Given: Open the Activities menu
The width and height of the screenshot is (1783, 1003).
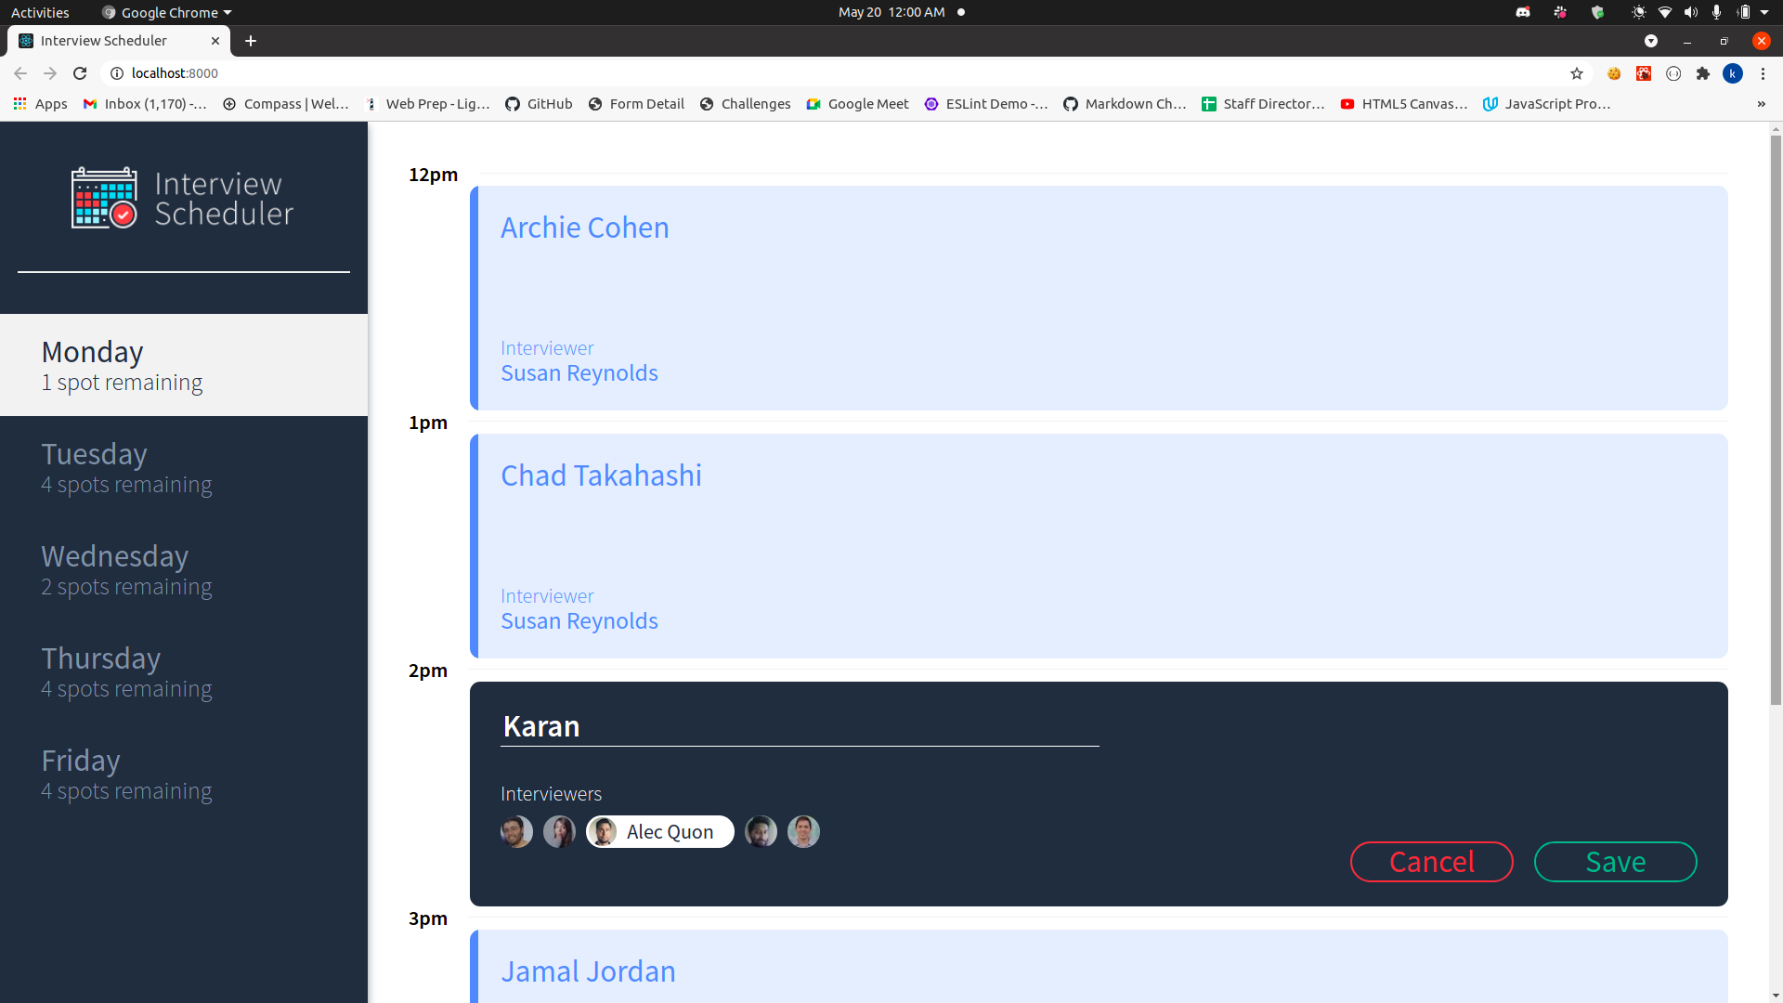Looking at the screenshot, I should (40, 12).
